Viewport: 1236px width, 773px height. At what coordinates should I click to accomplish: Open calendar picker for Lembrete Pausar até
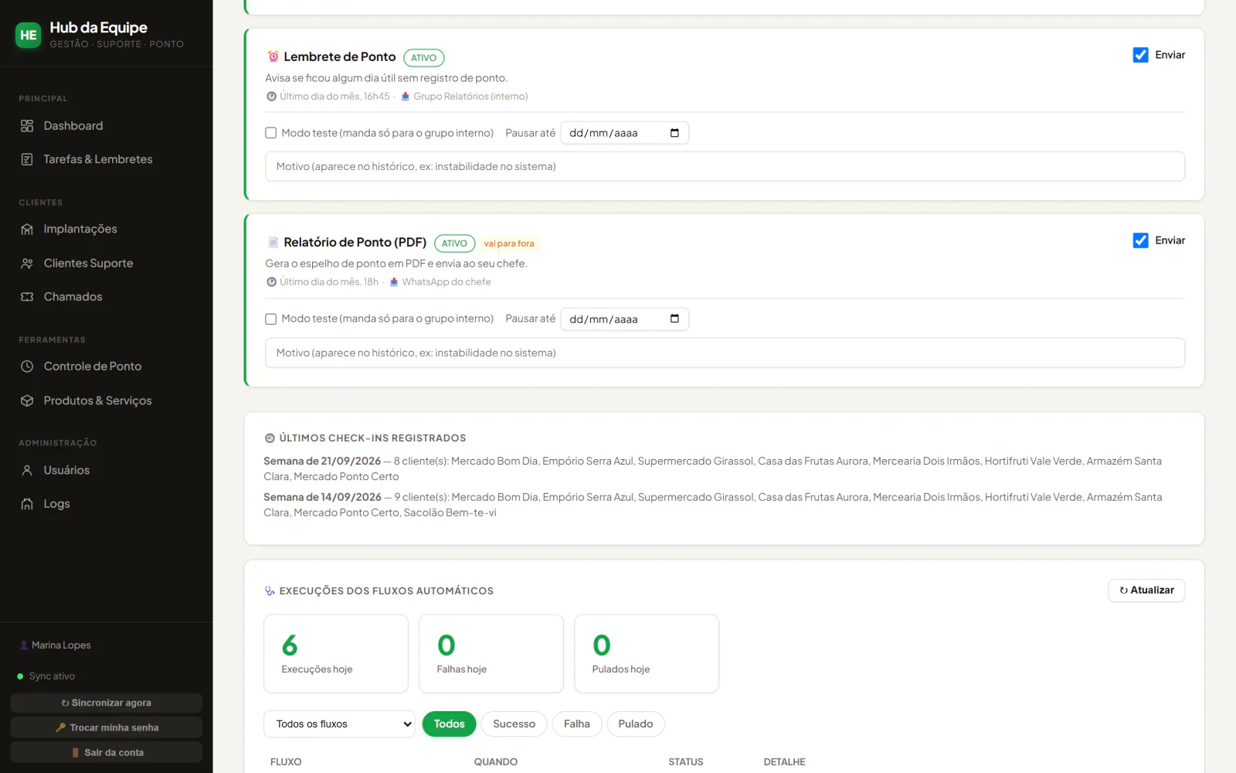click(674, 133)
